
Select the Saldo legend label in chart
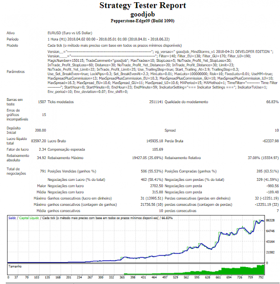coord(12,218)
